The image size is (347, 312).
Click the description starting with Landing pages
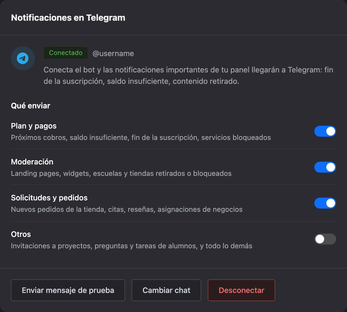click(121, 173)
